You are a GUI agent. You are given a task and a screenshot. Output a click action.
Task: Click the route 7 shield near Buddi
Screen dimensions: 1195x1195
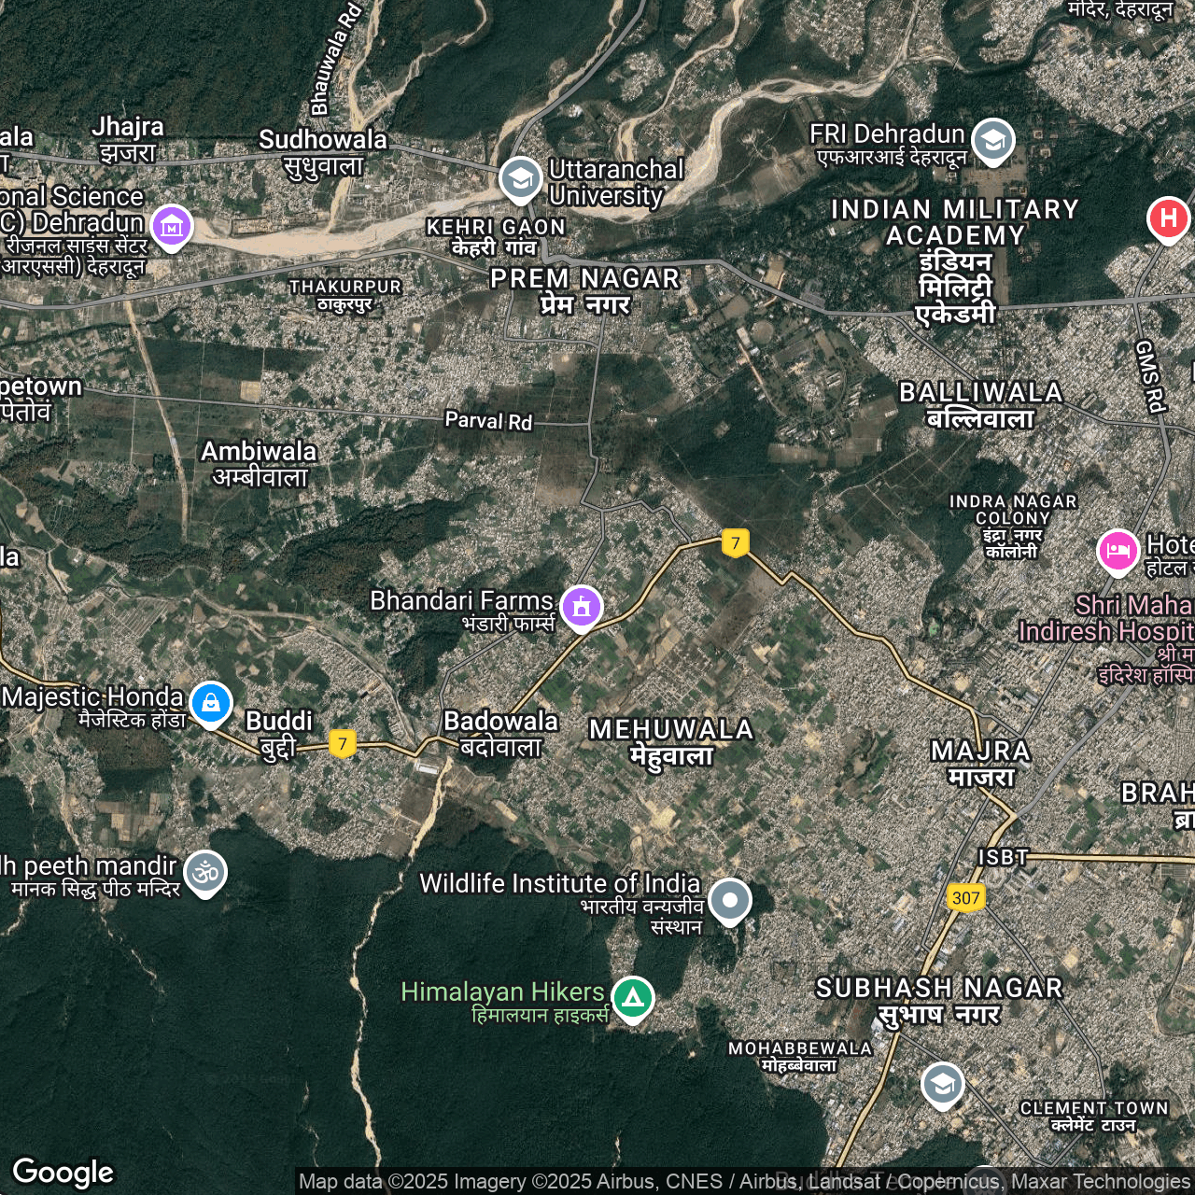point(343,744)
